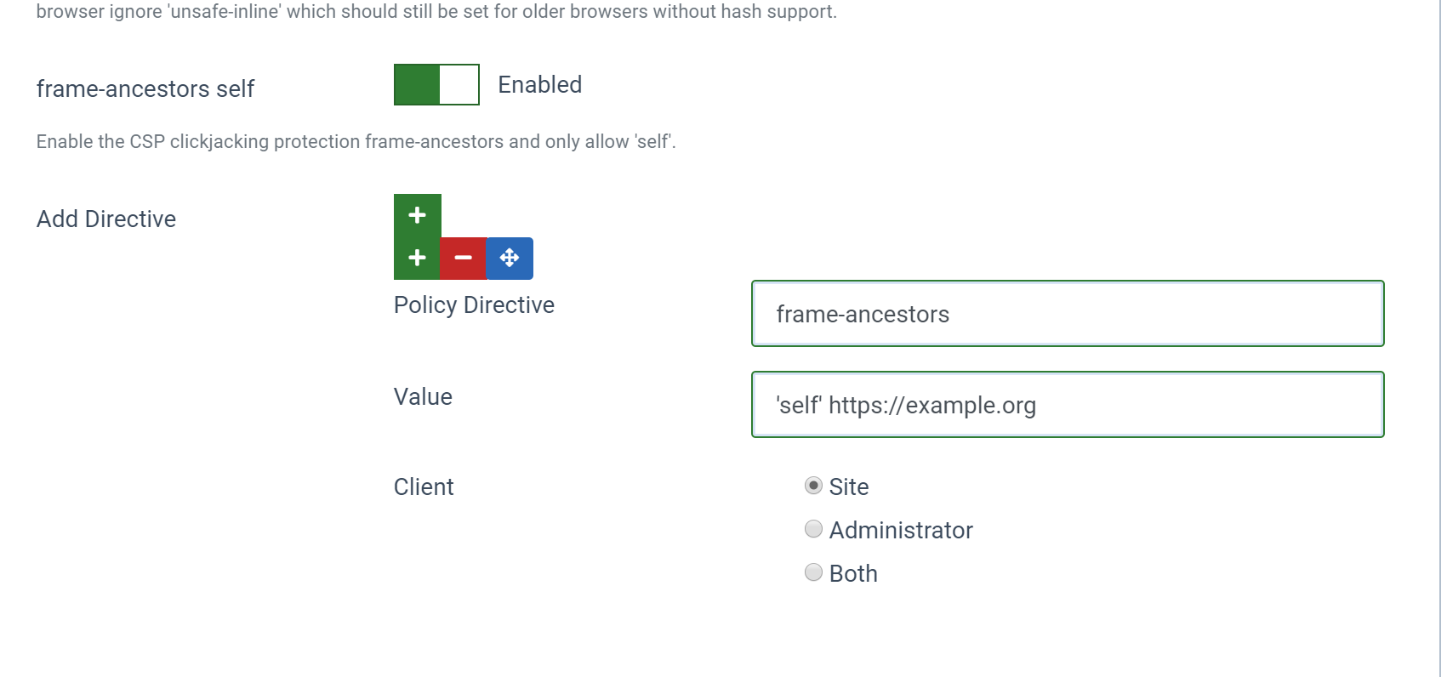Click the clickjacking protection description text
The height and width of the screenshot is (677, 1447).
pyautogui.click(x=356, y=141)
